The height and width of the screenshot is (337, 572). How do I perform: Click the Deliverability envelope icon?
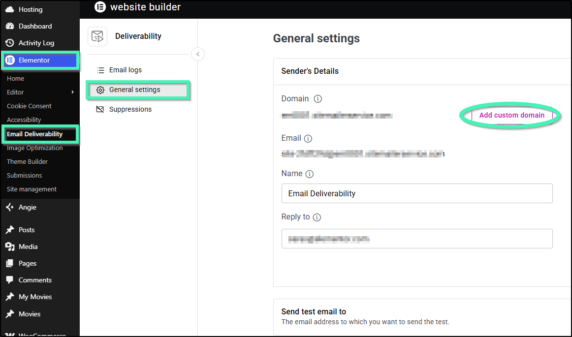[97, 36]
